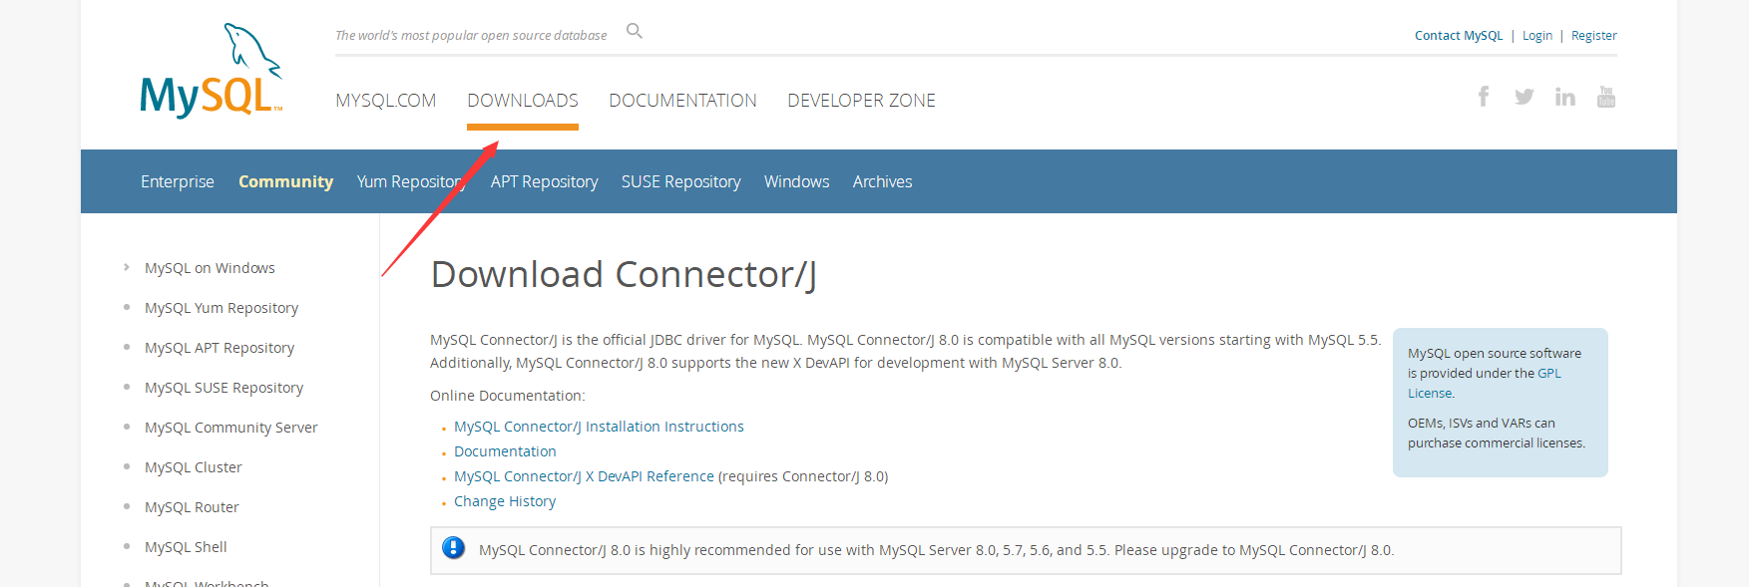This screenshot has width=1749, height=587.
Task: Open MySQL on Windows sidebar link
Action: click(x=210, y=268)
